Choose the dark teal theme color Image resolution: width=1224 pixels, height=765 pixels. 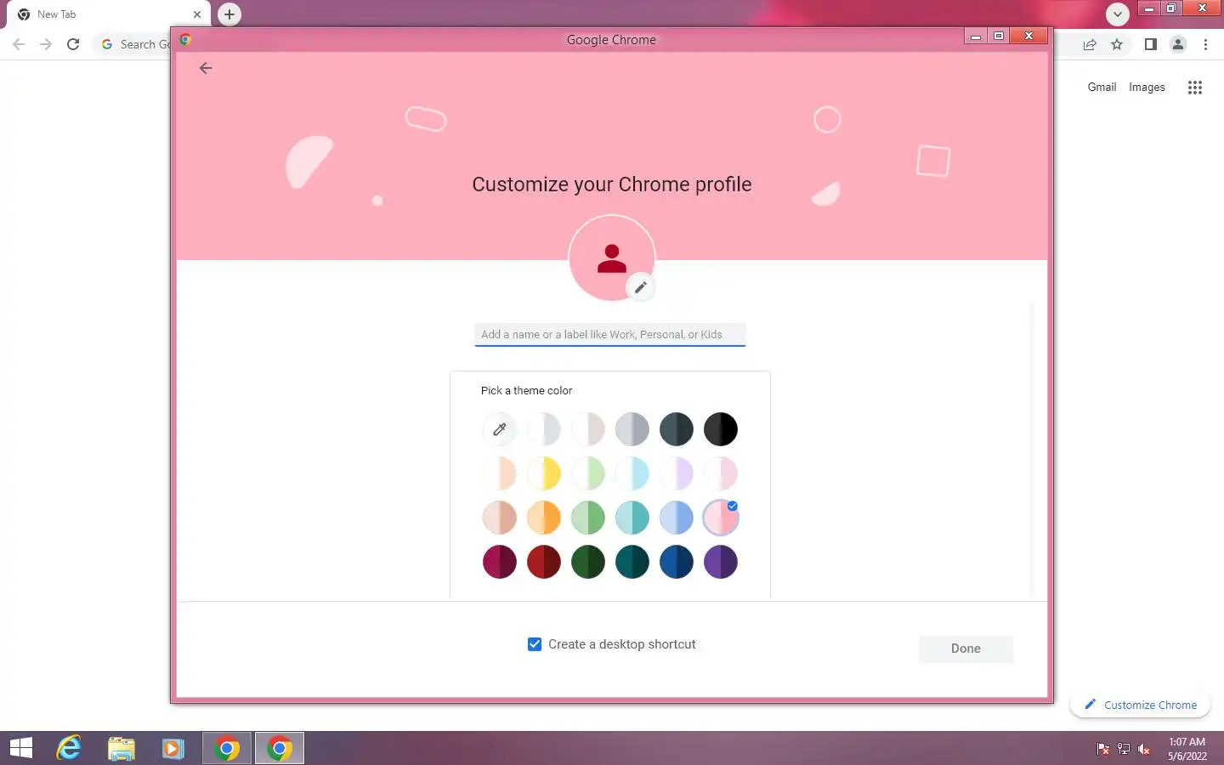(632, 562)
